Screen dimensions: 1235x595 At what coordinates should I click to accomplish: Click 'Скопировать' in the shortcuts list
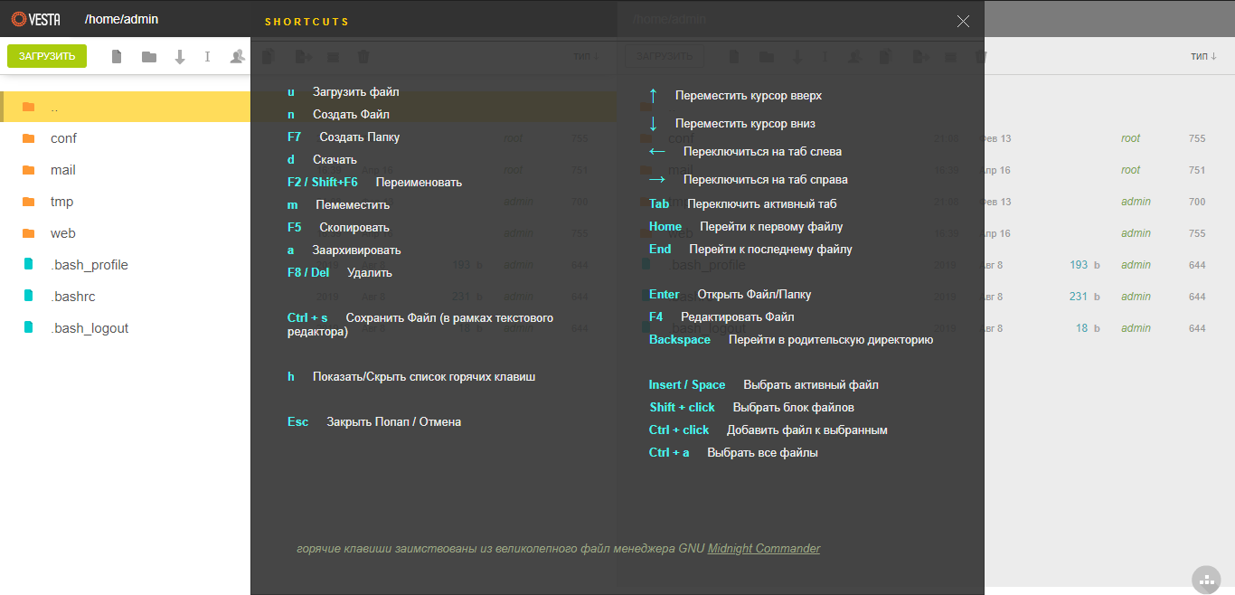pyautogui.click(x=354, y=228)
